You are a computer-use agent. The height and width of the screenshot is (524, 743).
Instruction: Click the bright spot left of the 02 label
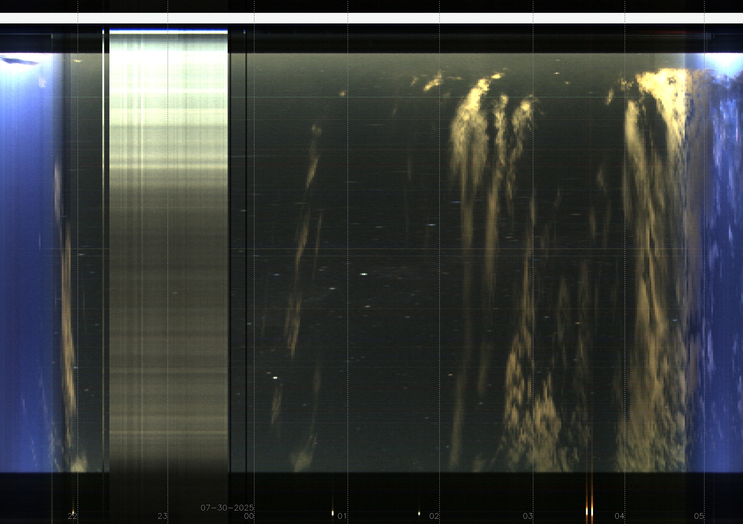coord(419,513)
